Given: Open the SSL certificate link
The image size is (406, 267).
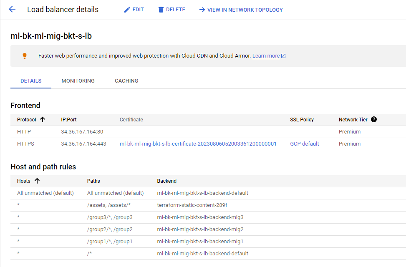Looking at the screenshot, I should (198, 144).
